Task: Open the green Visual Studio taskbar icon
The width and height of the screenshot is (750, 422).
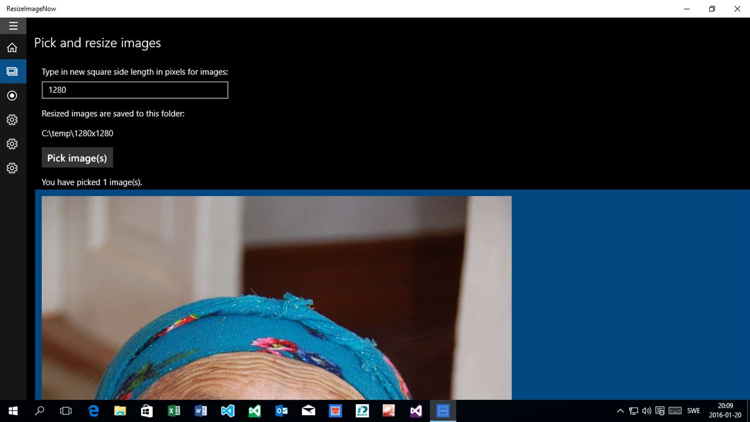Action: 255,411
